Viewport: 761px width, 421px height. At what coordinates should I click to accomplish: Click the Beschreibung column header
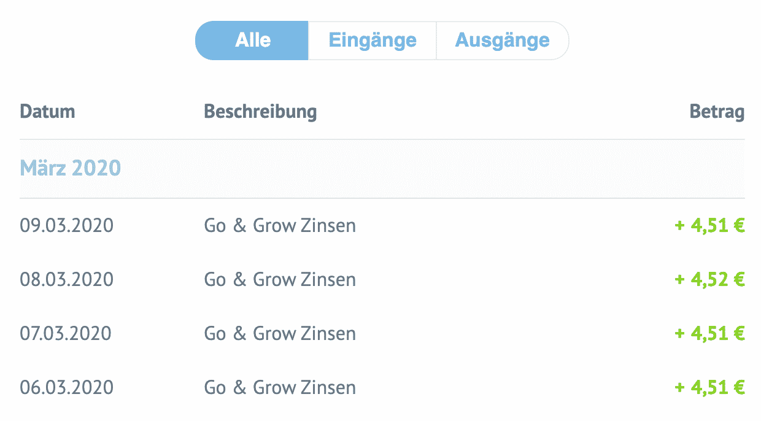pos(260,112)
